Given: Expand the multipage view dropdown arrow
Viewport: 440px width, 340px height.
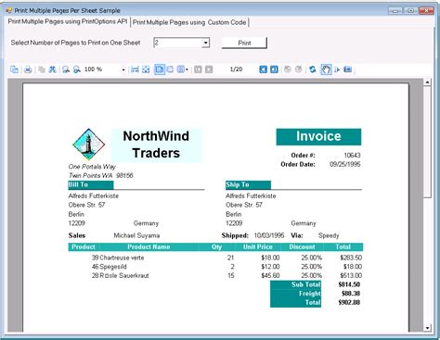Looking at the screenshot, I should [x=187, y=69].
